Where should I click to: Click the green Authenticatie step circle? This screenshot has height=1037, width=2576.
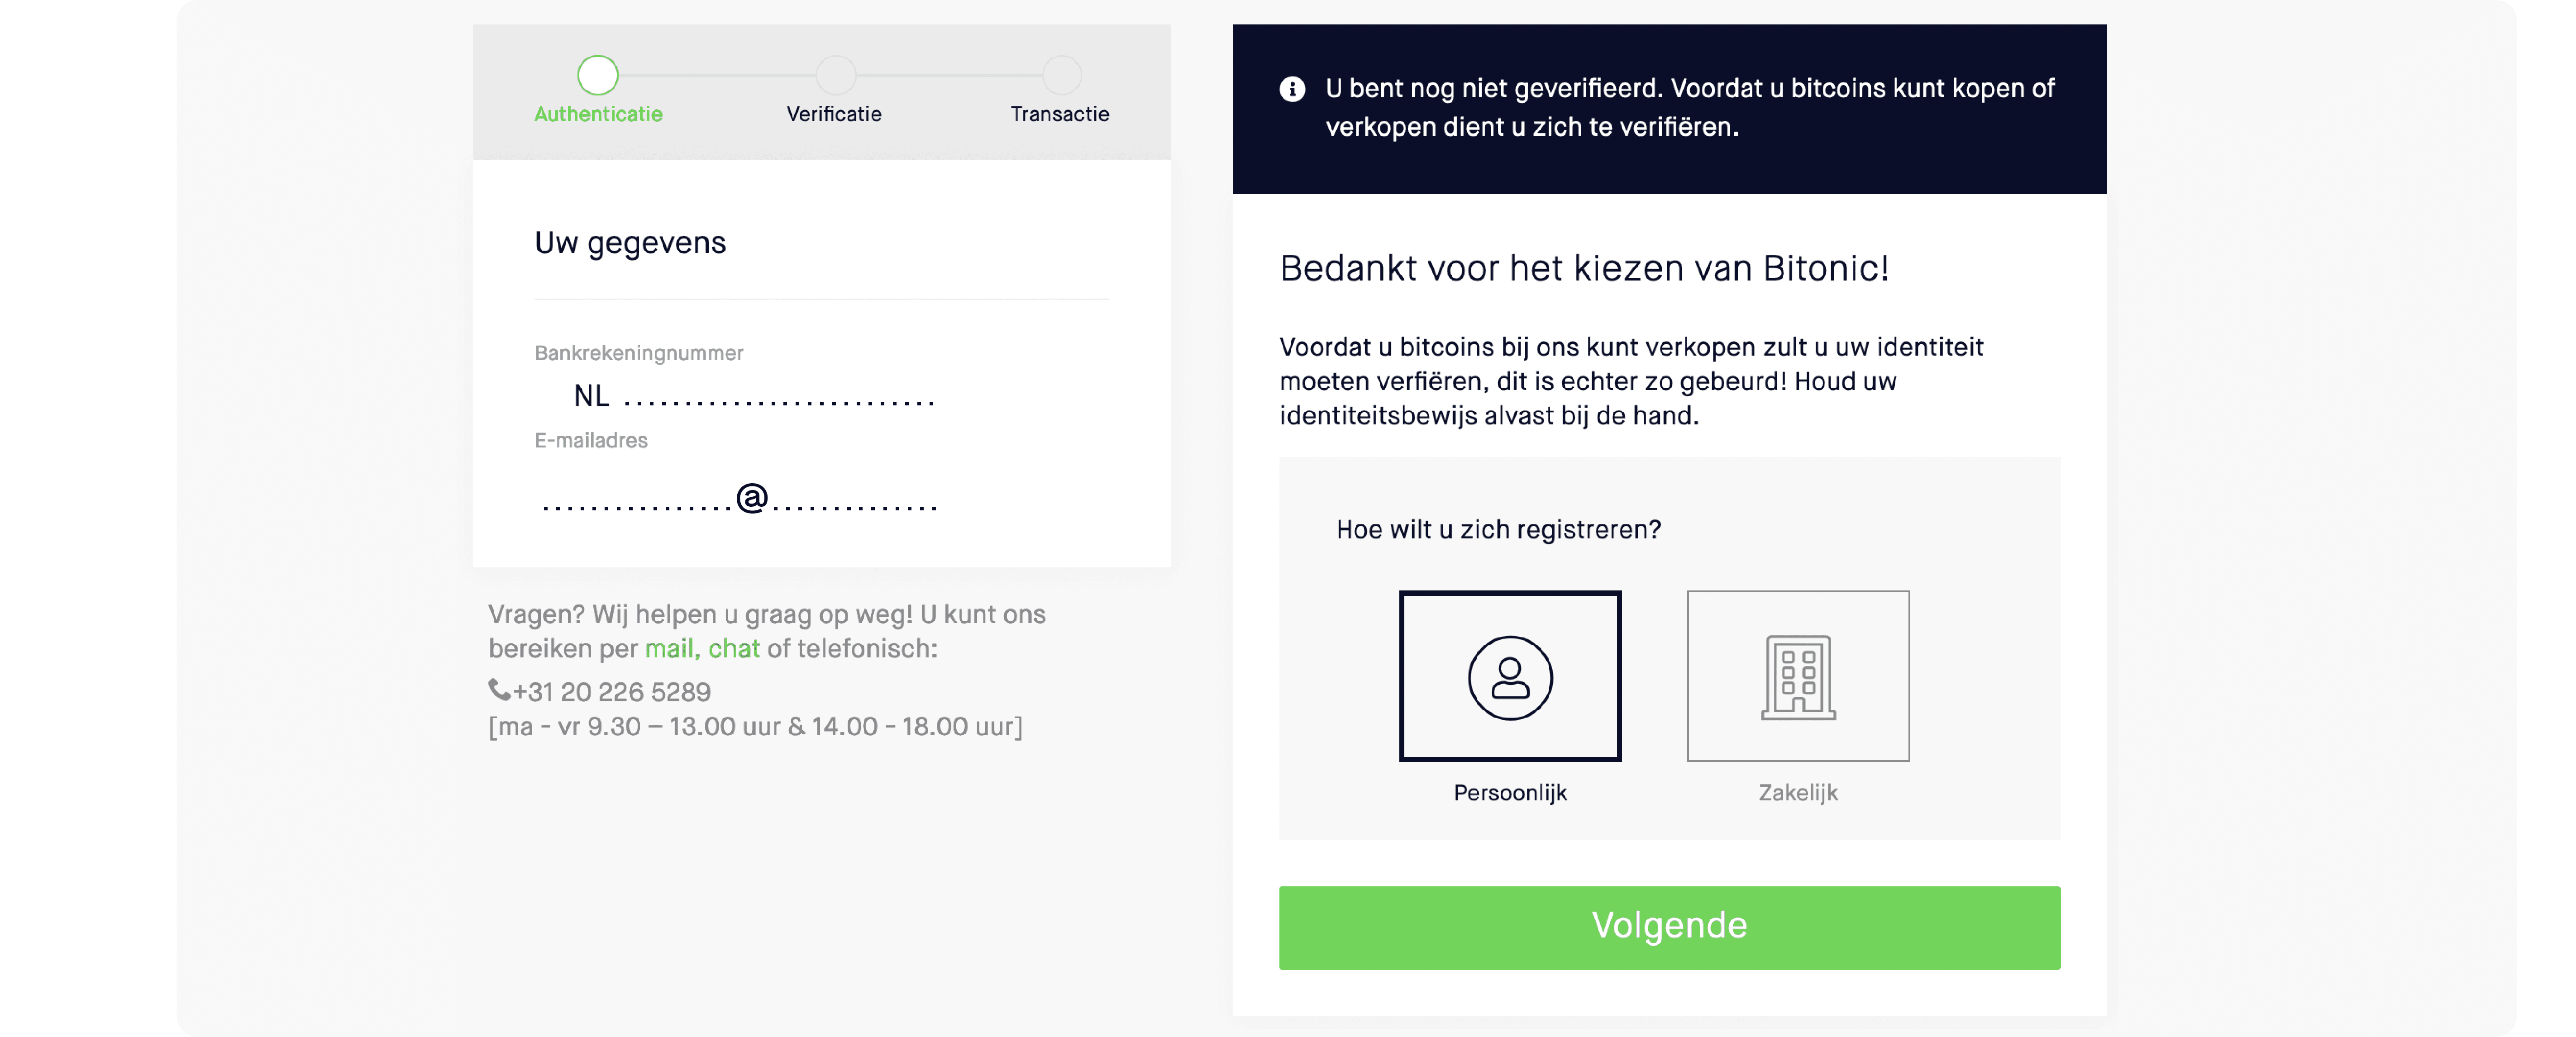598,75
